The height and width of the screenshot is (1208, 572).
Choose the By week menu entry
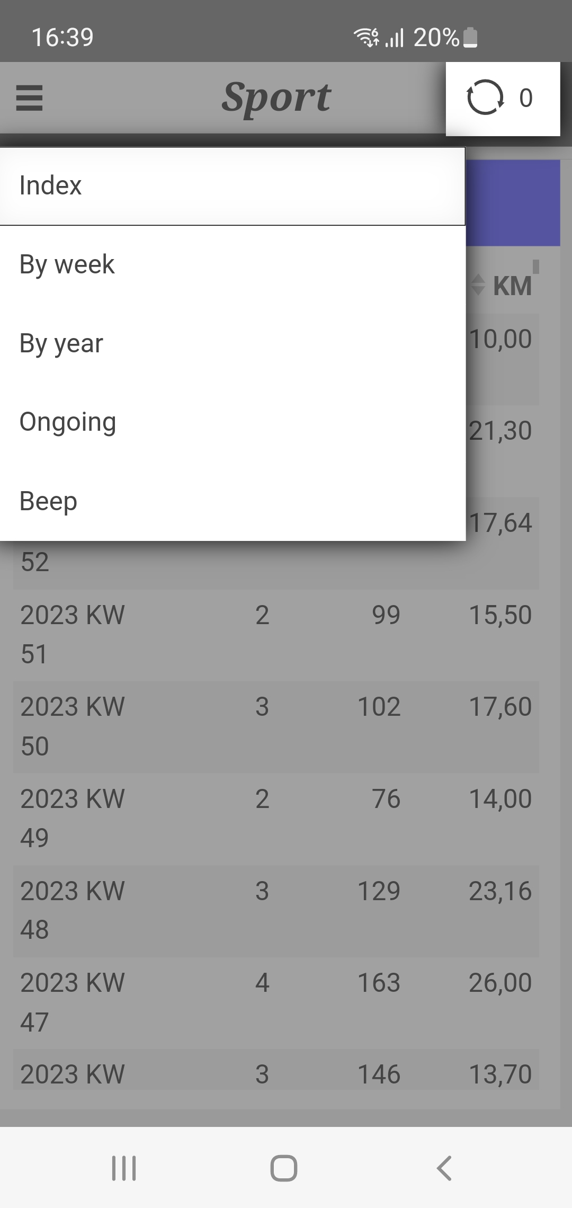pos(232,264)
